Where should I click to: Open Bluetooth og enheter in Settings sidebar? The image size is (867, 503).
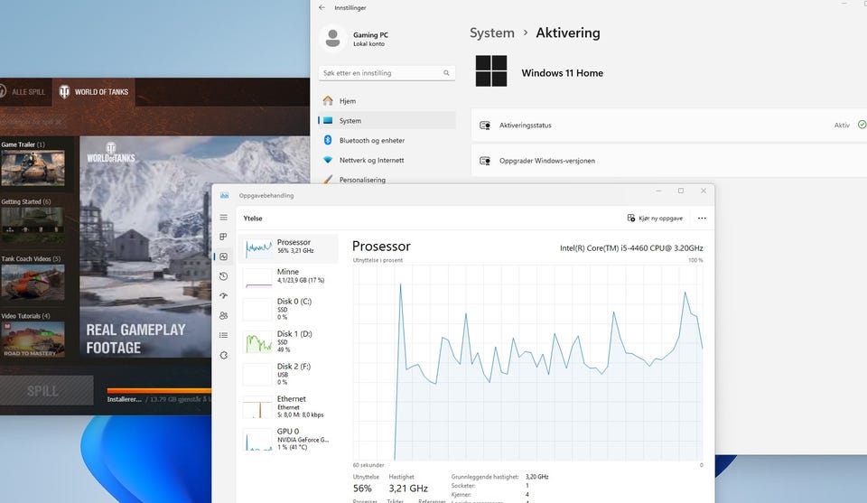click(387, 140)
